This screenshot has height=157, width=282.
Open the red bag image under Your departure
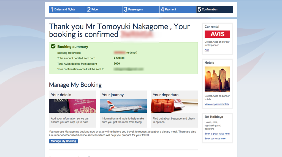174,106
